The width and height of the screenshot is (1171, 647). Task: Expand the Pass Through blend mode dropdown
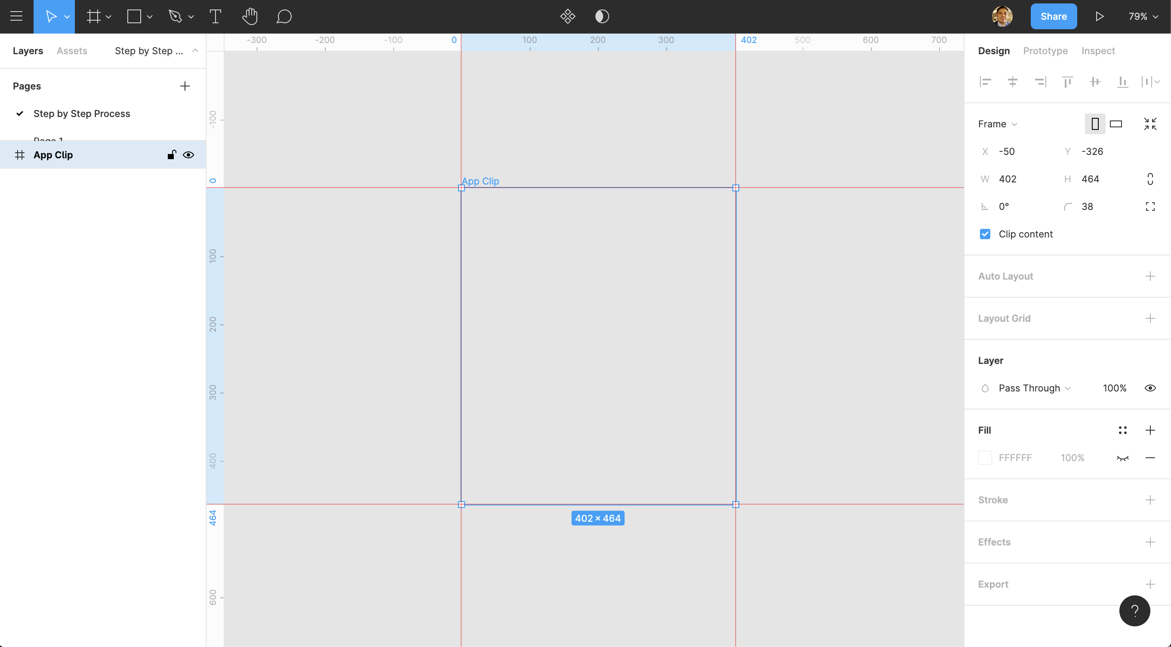(x=1034, y=388)
